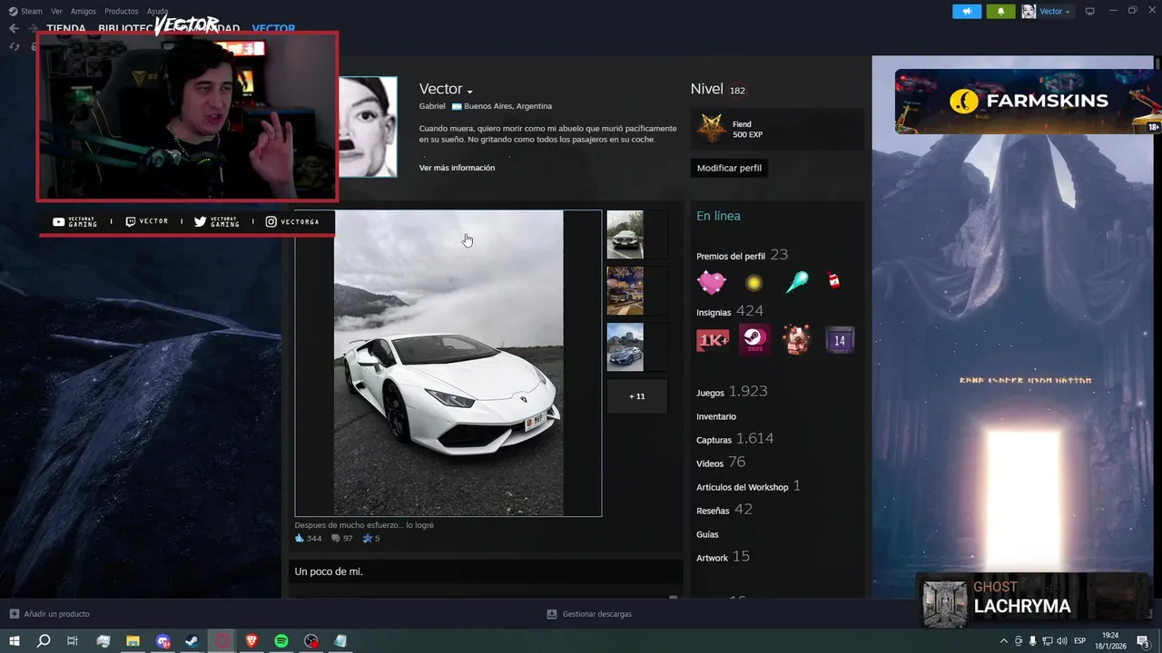The image size is (1162, 653).
Task: Click the stream overlay Instagram VectorGA label
Action: pos(292,221)
